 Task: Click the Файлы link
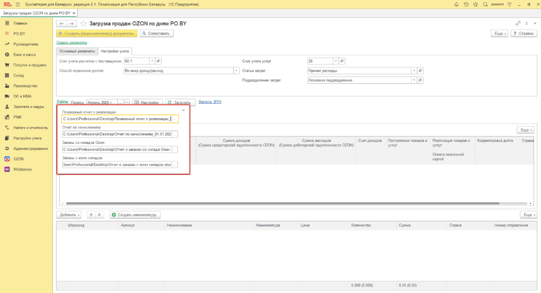[x=62, y=102]
